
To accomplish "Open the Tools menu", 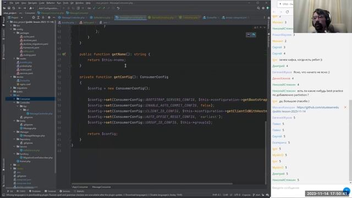I will [x=65, y=3].
